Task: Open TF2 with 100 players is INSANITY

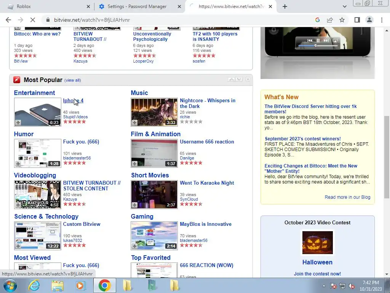Action: click(x=215, y=37)
